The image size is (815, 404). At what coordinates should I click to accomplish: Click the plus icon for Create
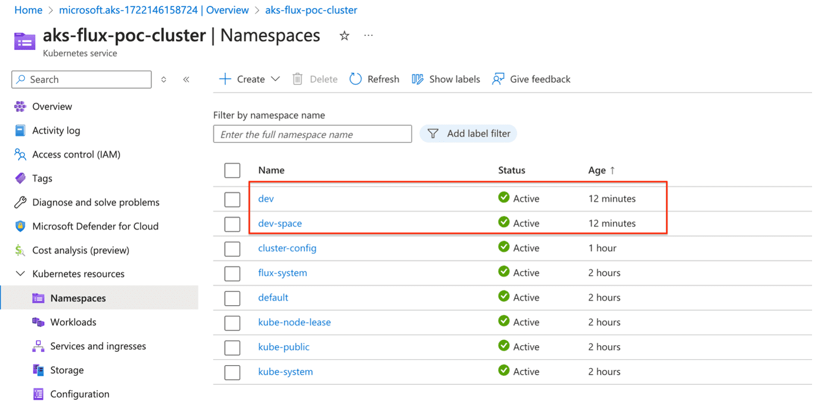click(x=225, y=79)
